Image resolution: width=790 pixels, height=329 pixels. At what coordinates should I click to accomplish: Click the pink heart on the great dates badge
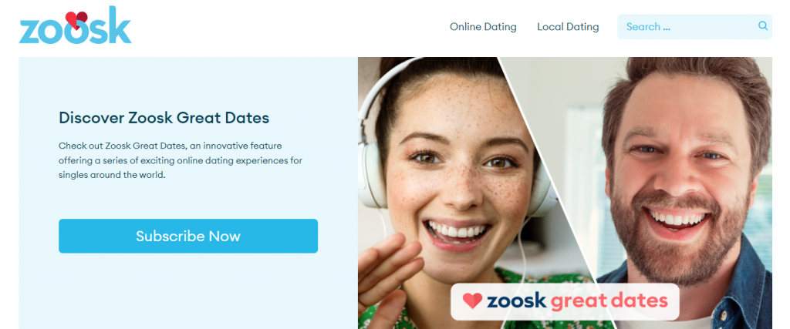pyautogui.click(x=473, y=300)
